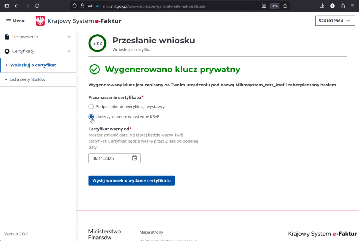The height and width of the screenshot is (241, 359).
Task: Reload the page with the browser refresh icon
Action: click(x=37, y=6)
